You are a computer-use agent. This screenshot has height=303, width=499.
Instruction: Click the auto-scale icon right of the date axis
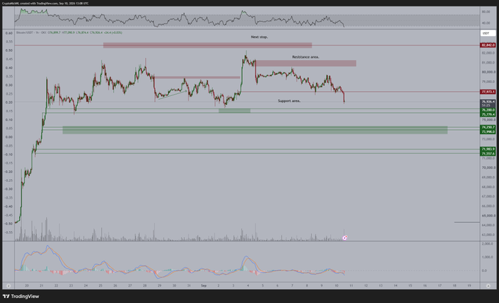click(x=489, y=286)
